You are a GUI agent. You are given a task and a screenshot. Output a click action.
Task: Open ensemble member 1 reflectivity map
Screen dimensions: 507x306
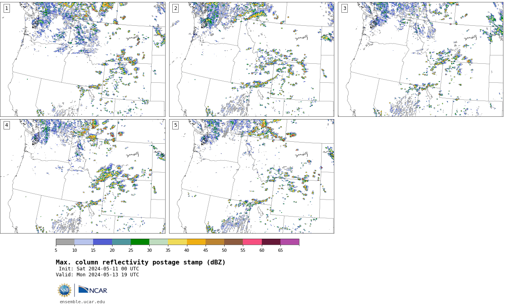point(83,59)
